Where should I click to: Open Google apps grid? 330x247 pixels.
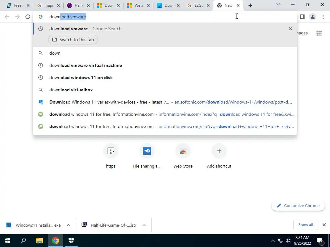319,33
